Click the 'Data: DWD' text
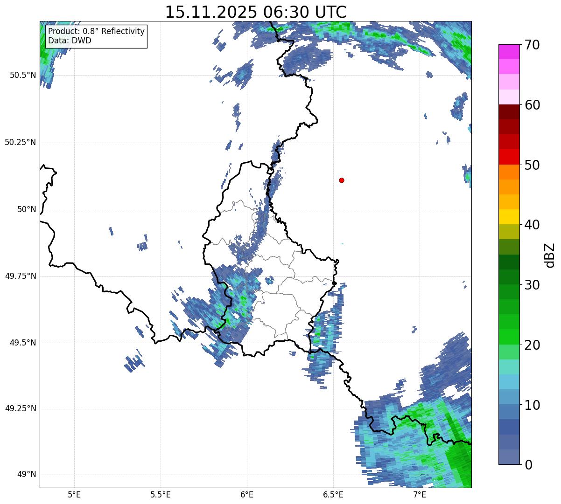This screenshot has width=561, height=504. [x=70, y=41]
